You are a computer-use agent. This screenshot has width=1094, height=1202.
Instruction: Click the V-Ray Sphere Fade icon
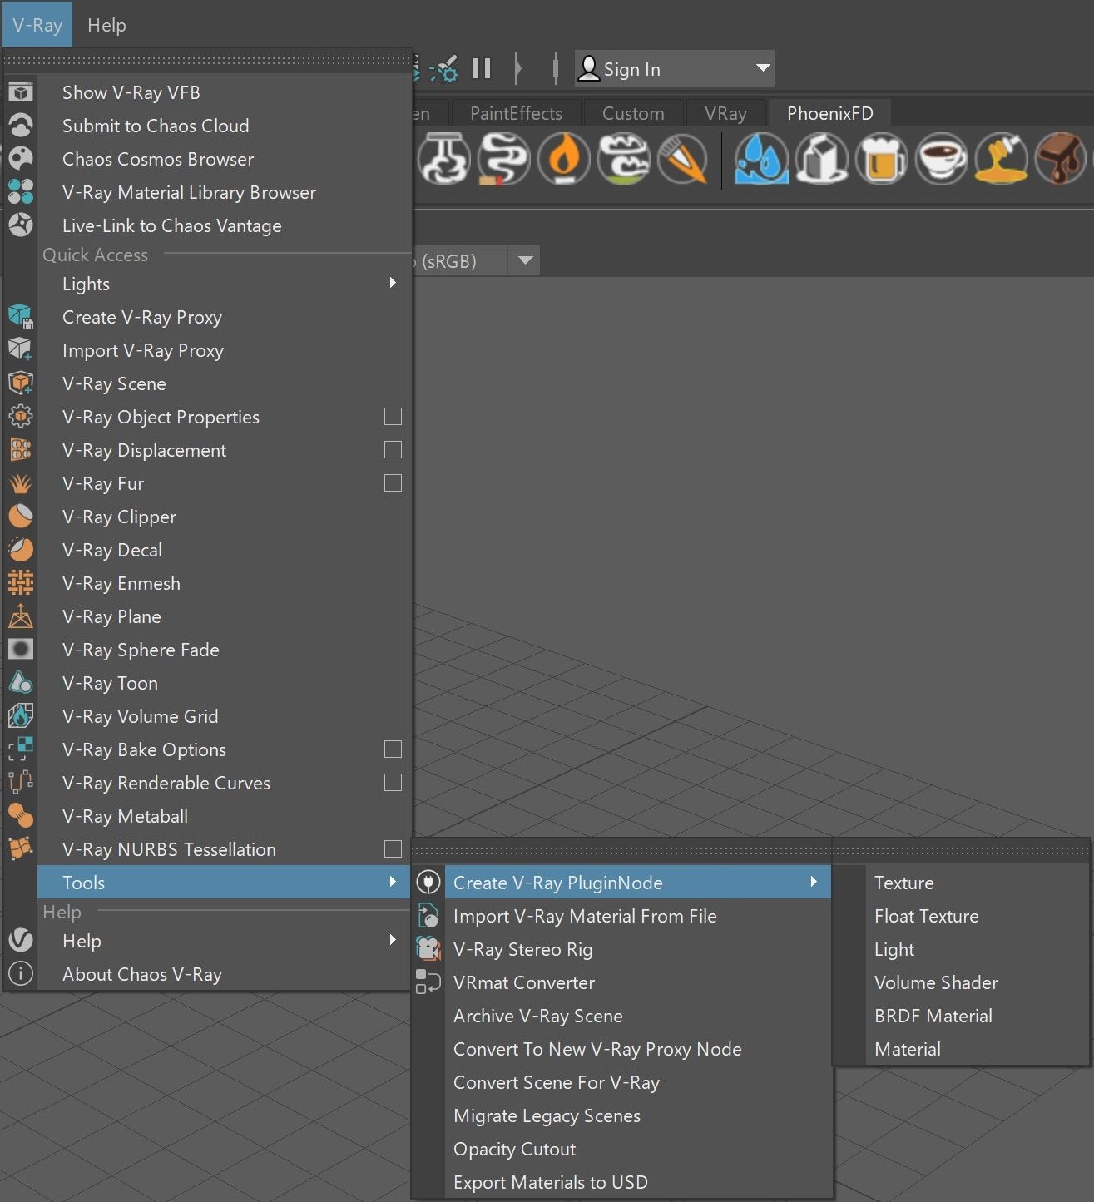pyautogui.click(x=21, y=650)
